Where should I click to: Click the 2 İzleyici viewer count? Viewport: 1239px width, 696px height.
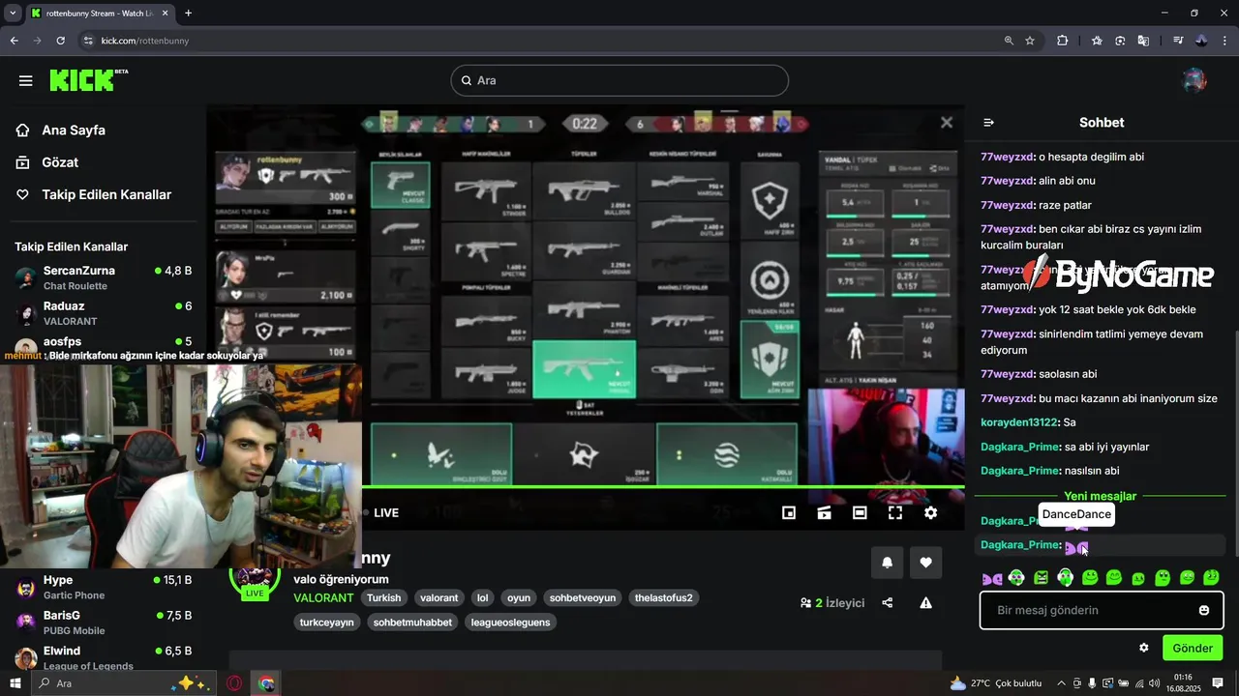832,603
